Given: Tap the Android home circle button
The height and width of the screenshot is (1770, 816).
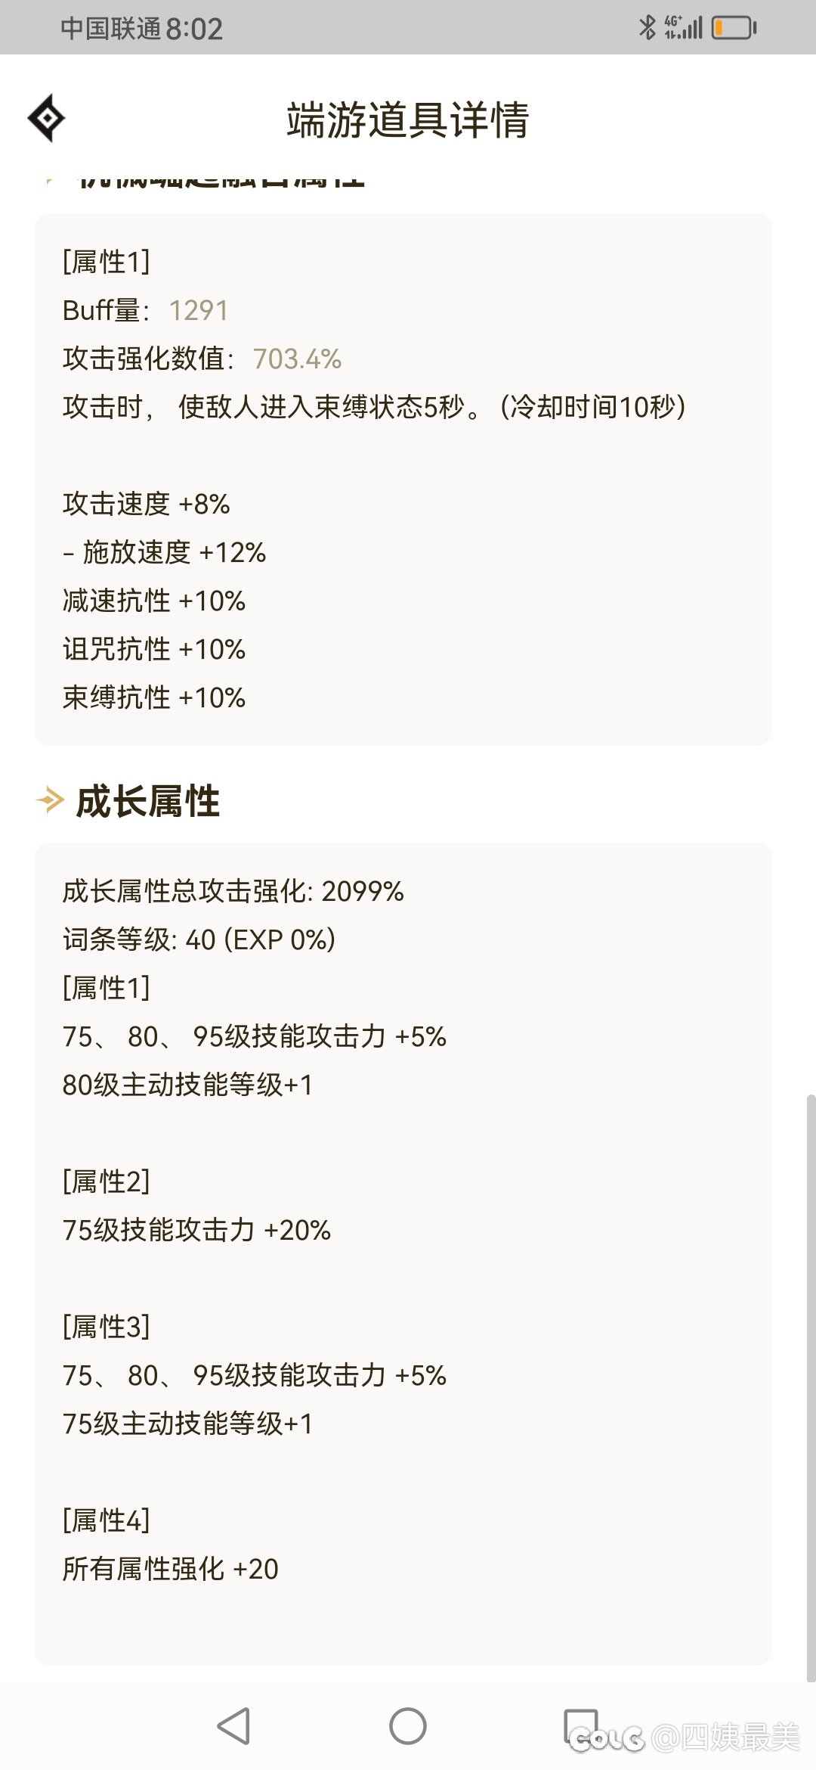Looking at the screenshot, I should coord(408,1726).
